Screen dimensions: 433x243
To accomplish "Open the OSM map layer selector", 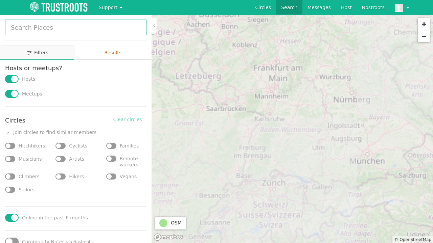I will [x=170, y=223].
